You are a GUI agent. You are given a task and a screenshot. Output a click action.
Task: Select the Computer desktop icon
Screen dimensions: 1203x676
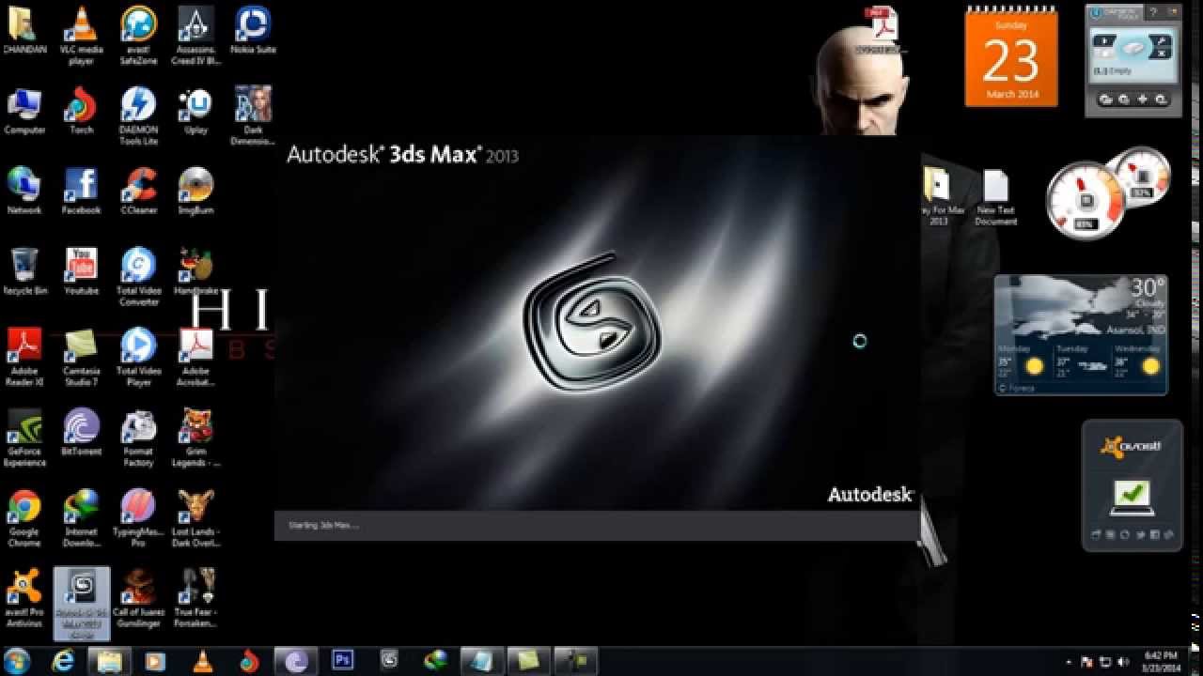click(24, 111)
